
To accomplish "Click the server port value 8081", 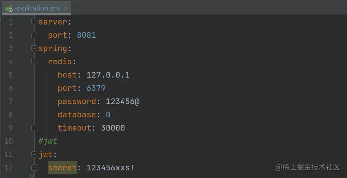I will [86, 35].
